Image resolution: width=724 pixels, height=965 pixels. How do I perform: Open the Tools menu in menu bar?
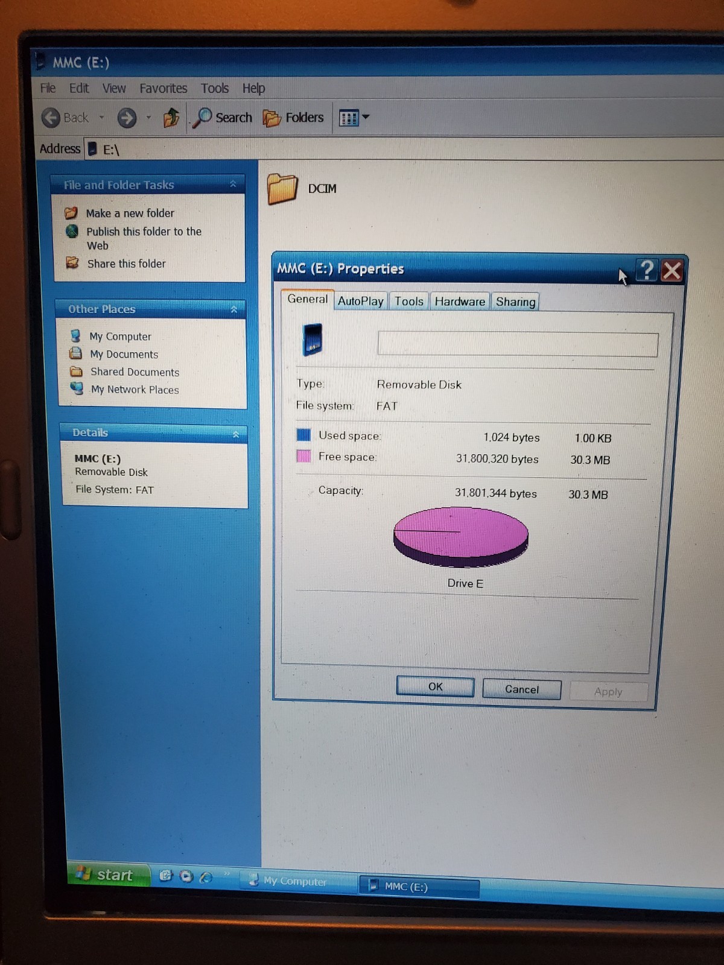point(215,89)
